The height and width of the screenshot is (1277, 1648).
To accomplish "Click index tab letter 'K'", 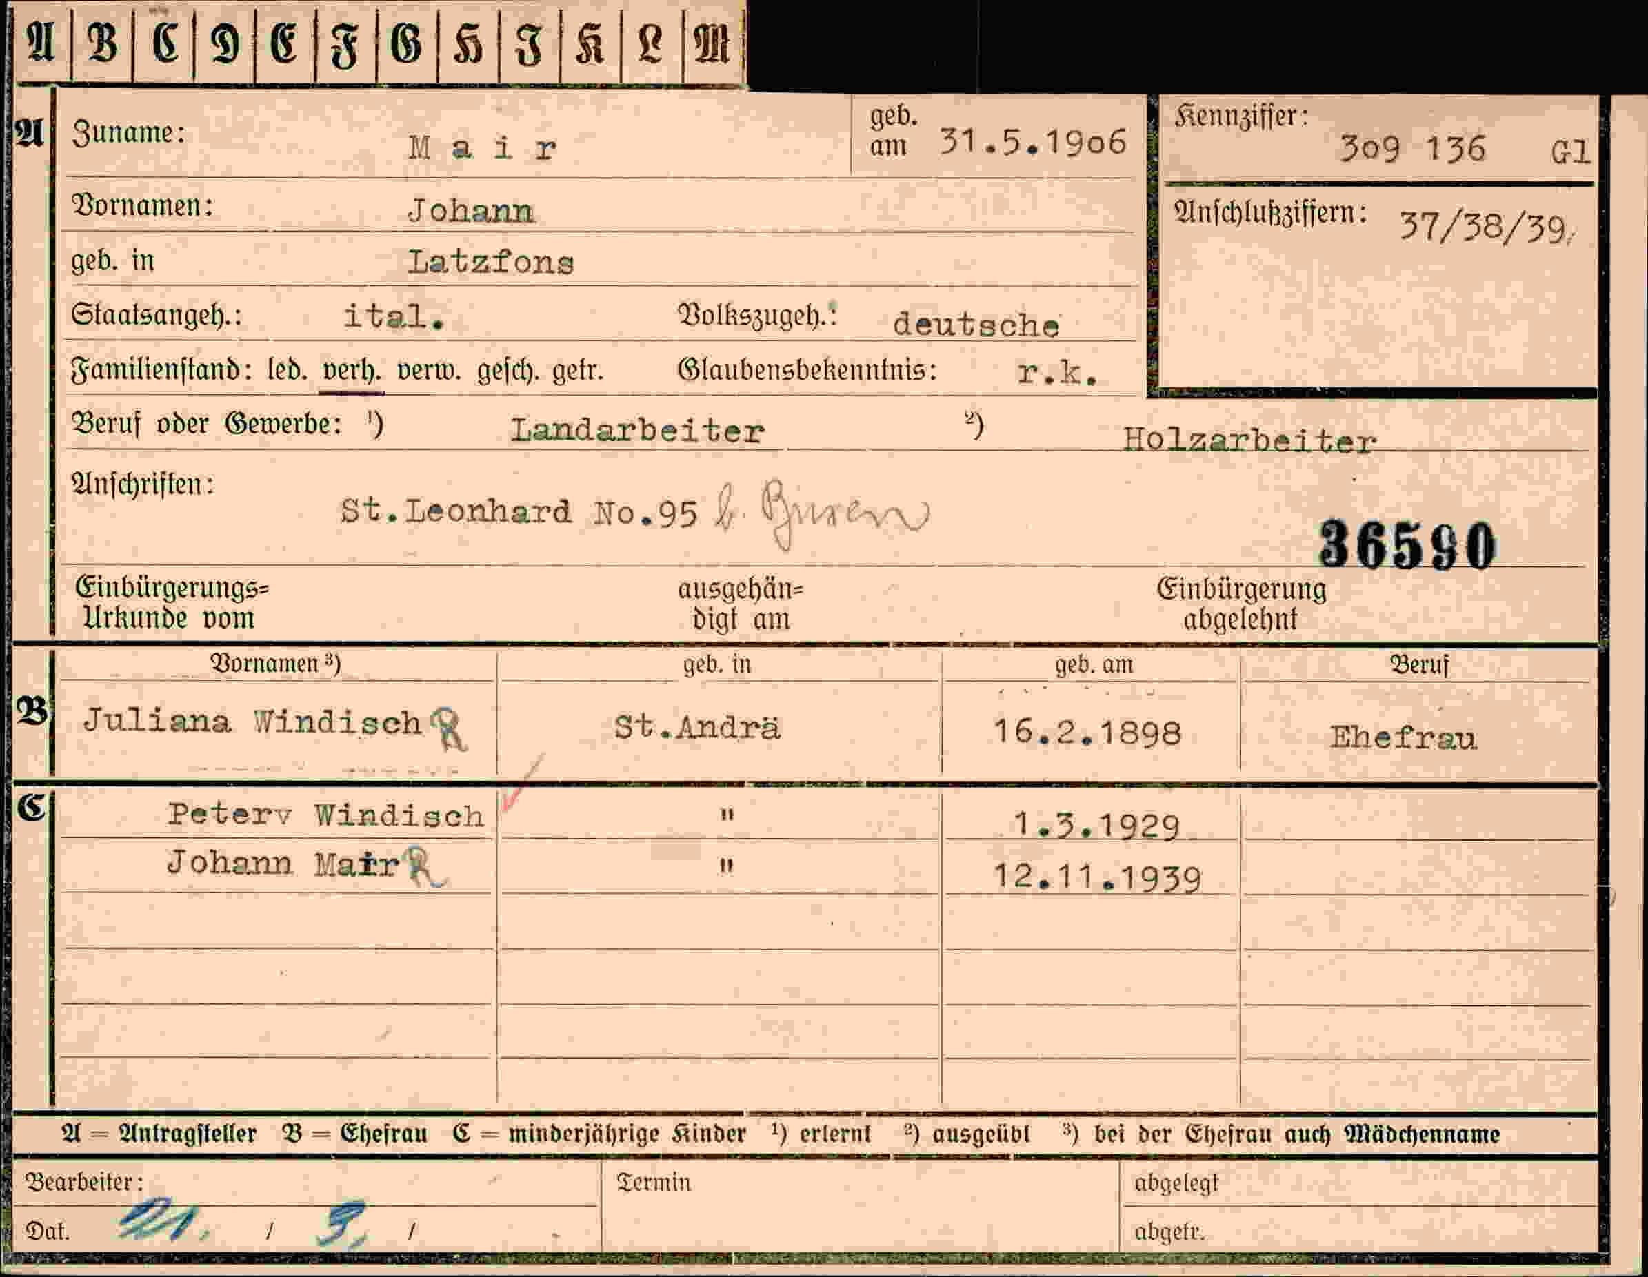I will [x=590, y=43].
